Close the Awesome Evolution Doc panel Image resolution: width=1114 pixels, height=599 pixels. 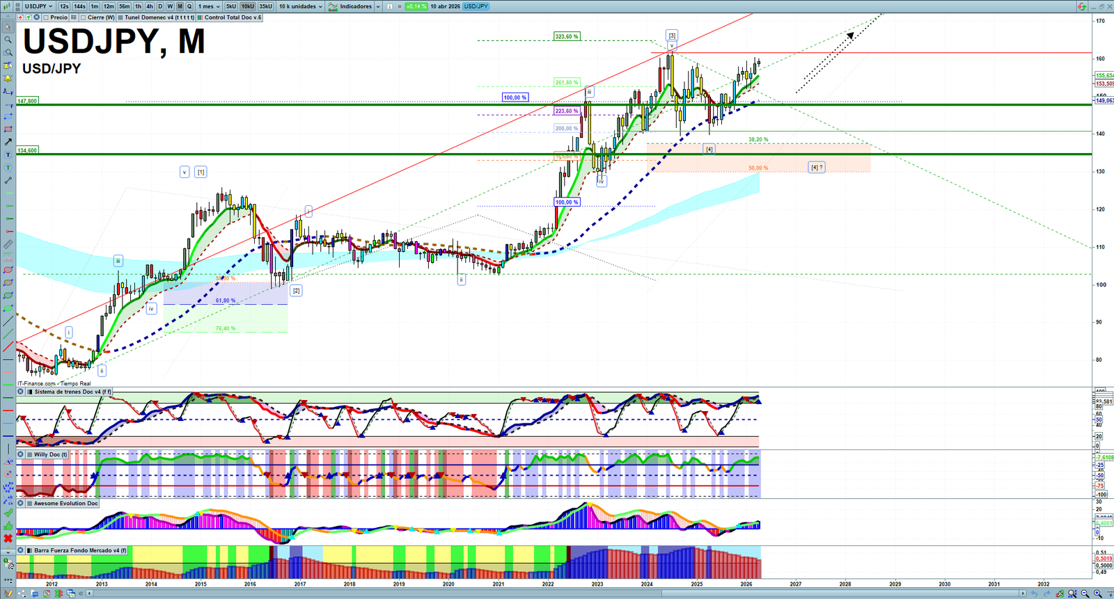click(21, 503)
